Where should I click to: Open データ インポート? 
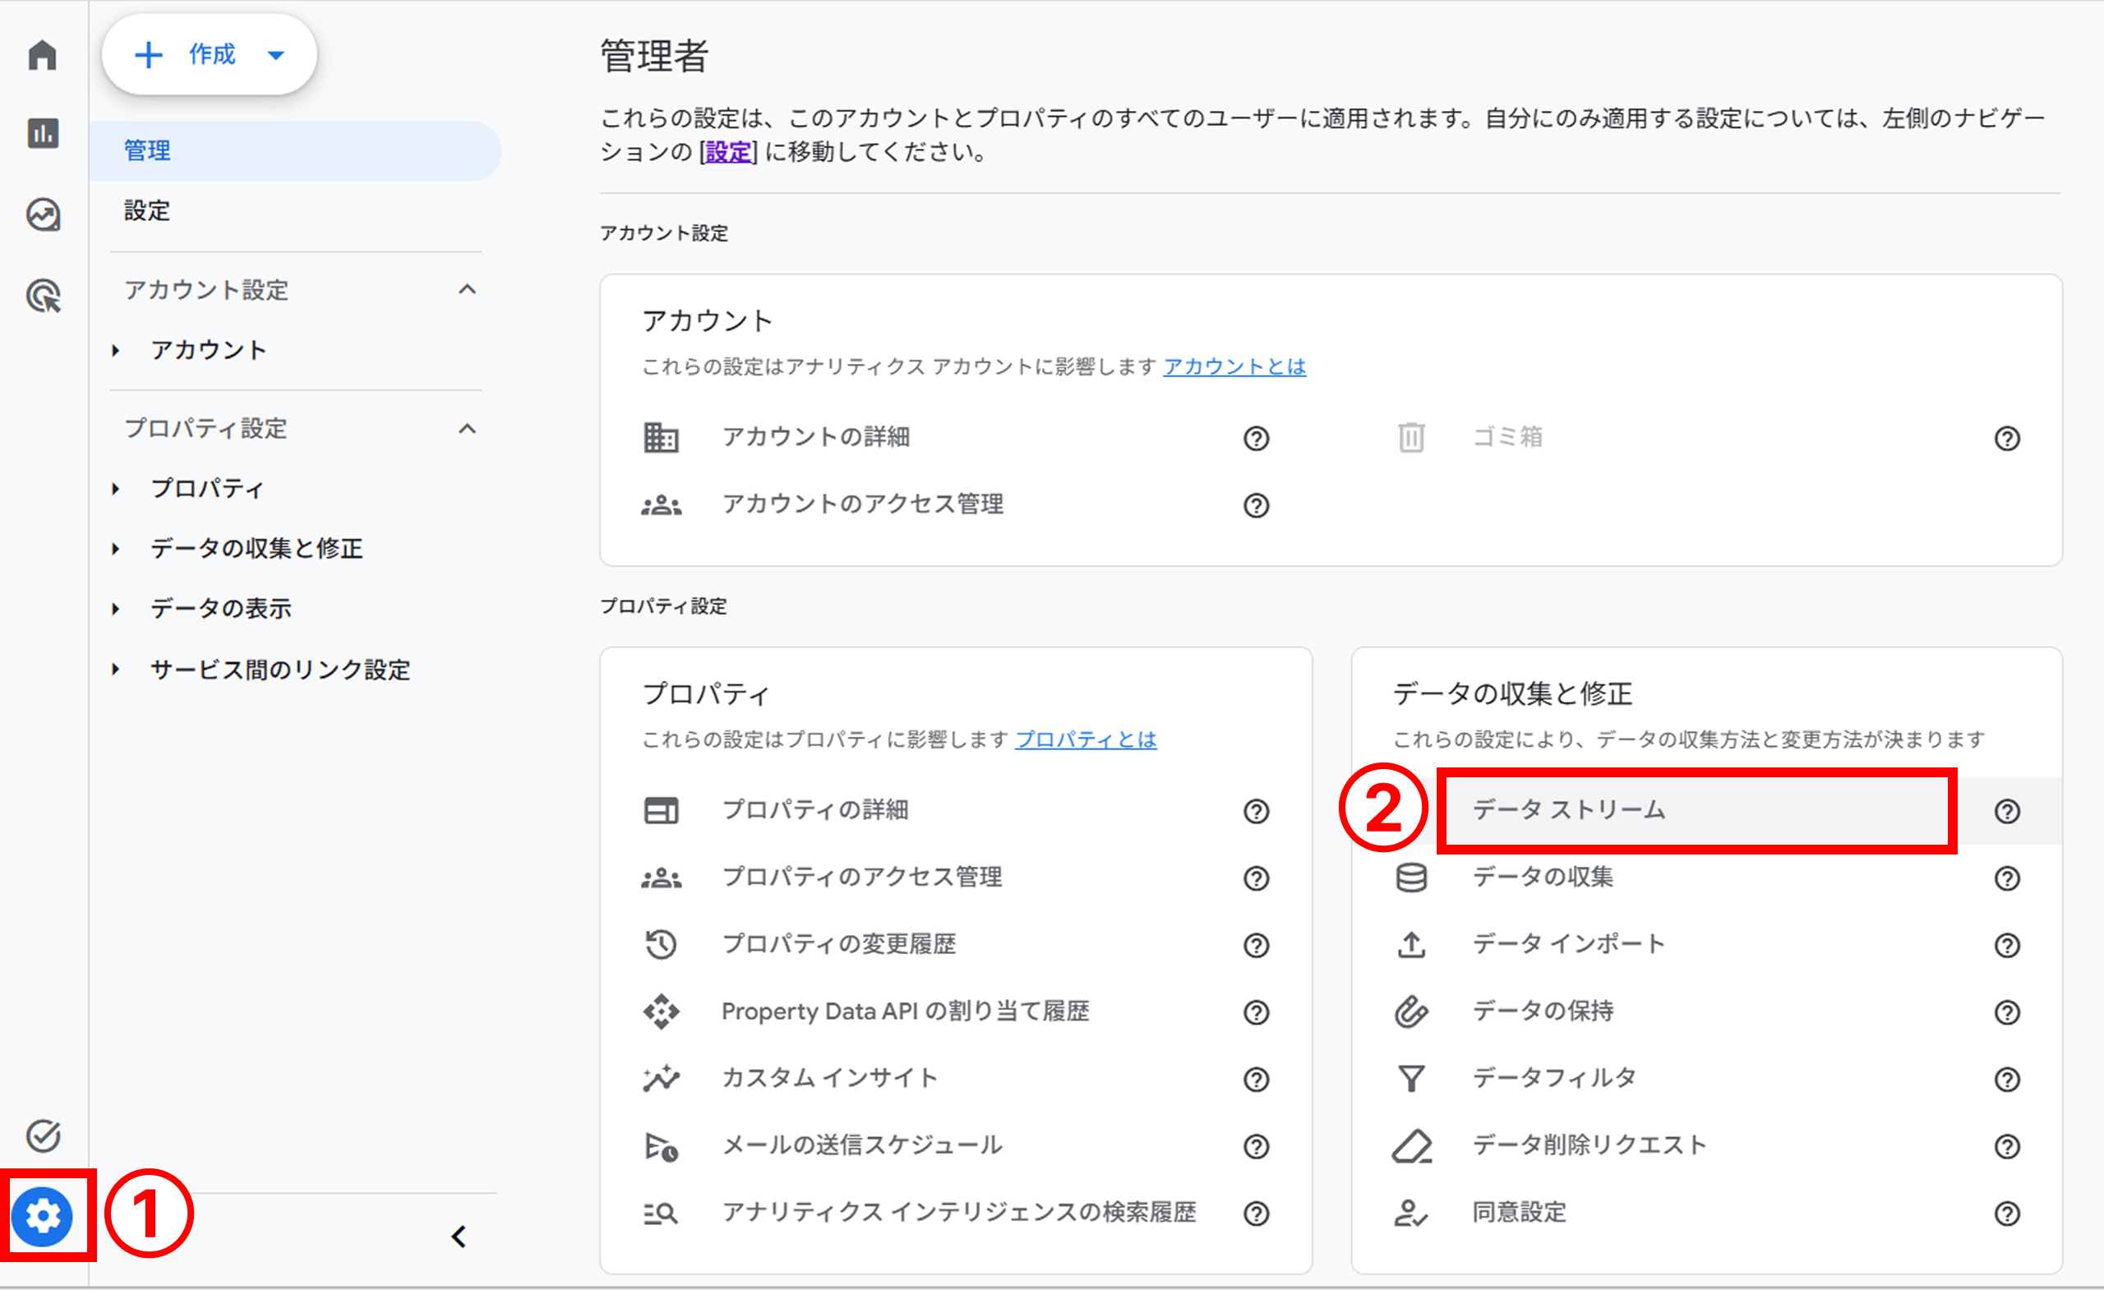(x=1569, y=944)
